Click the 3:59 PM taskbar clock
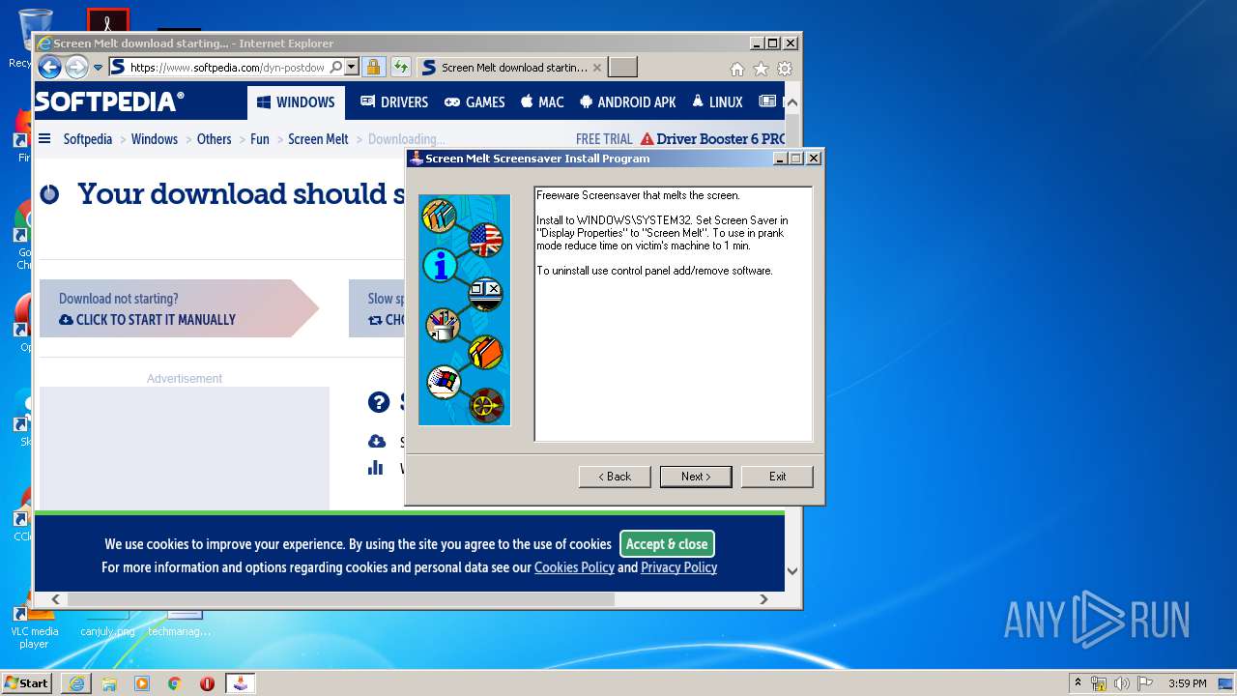The height and width of the screenshot is (696, 1237). [x=1187, y=683]
